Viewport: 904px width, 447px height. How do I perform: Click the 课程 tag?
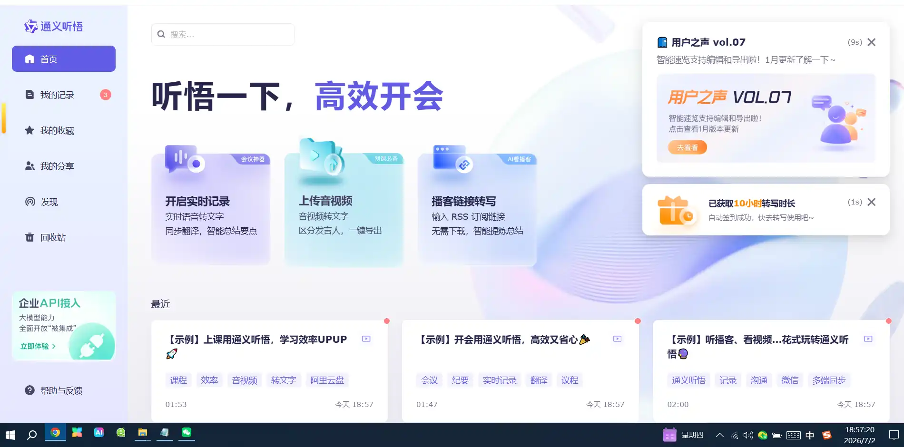[x=178, y=380]
